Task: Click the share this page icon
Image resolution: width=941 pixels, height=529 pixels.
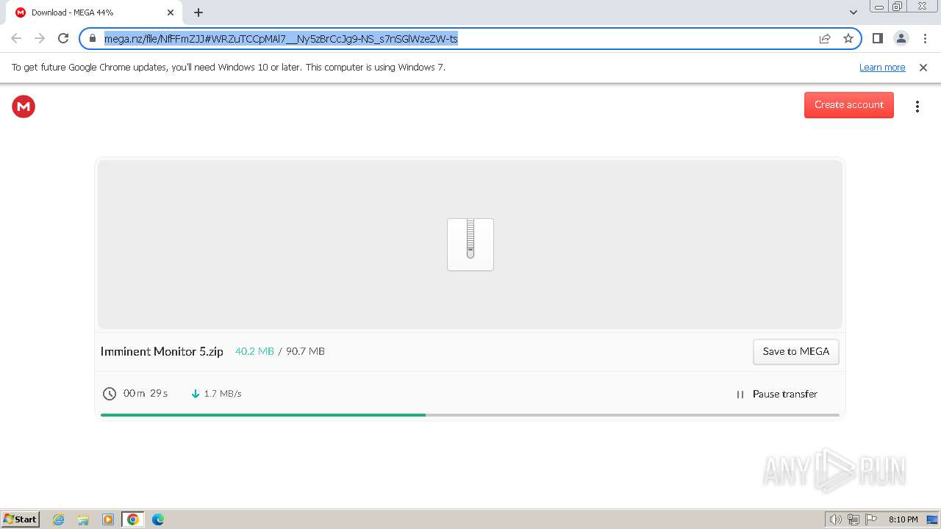Action: (825, 38)
